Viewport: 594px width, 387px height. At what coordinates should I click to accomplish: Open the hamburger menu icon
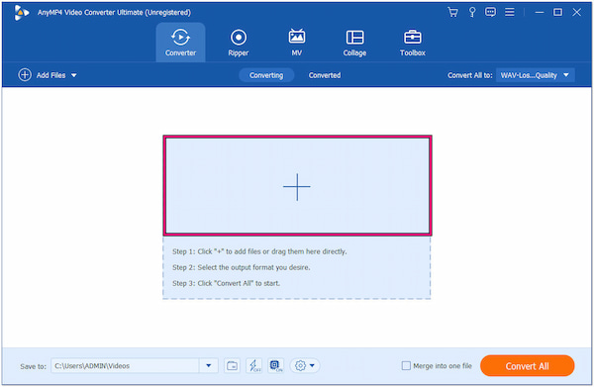(x=510, y=12)
